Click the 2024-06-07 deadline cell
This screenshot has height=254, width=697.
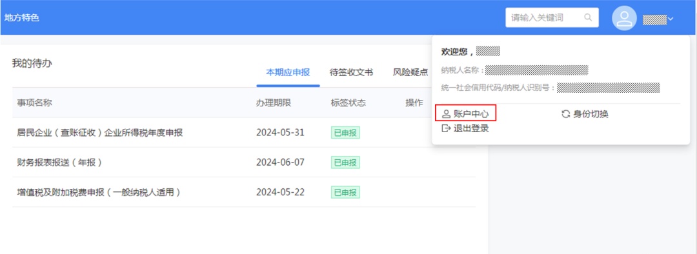point(281,162)
